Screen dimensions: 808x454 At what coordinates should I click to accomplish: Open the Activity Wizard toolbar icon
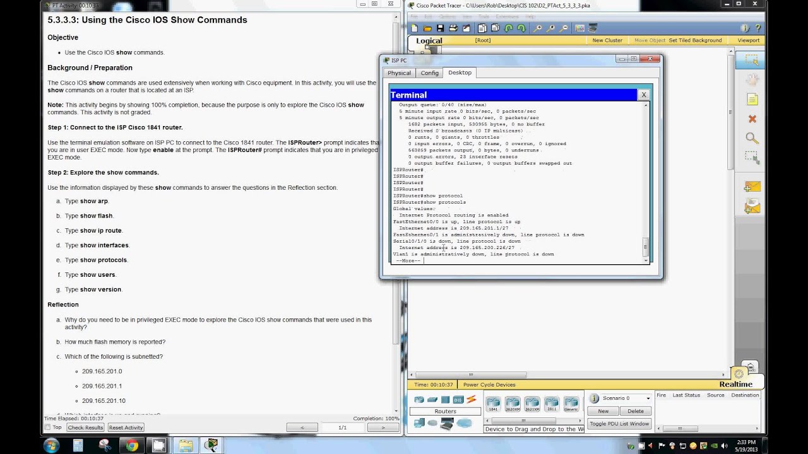[x=466, y=28]
